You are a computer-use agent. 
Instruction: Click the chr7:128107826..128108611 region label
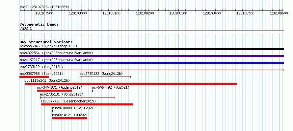pos(44,7)
